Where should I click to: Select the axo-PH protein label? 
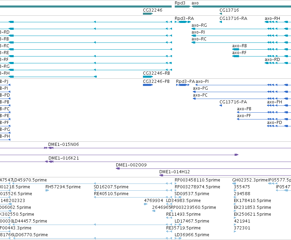coord(275,102)
